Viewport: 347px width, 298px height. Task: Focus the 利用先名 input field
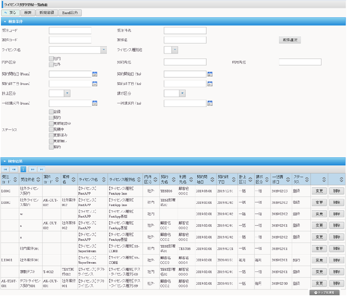point(300,62)
